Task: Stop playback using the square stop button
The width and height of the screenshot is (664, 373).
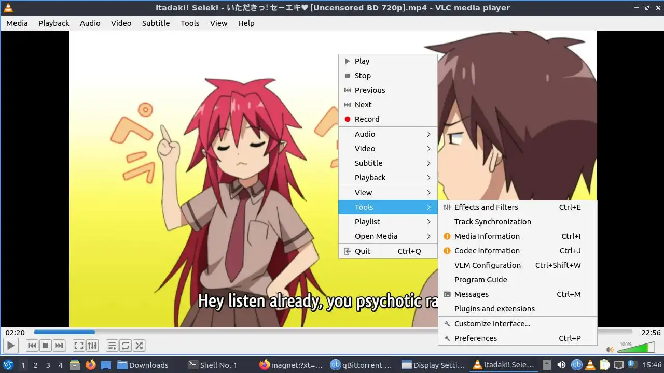Action: pos(46,346)
